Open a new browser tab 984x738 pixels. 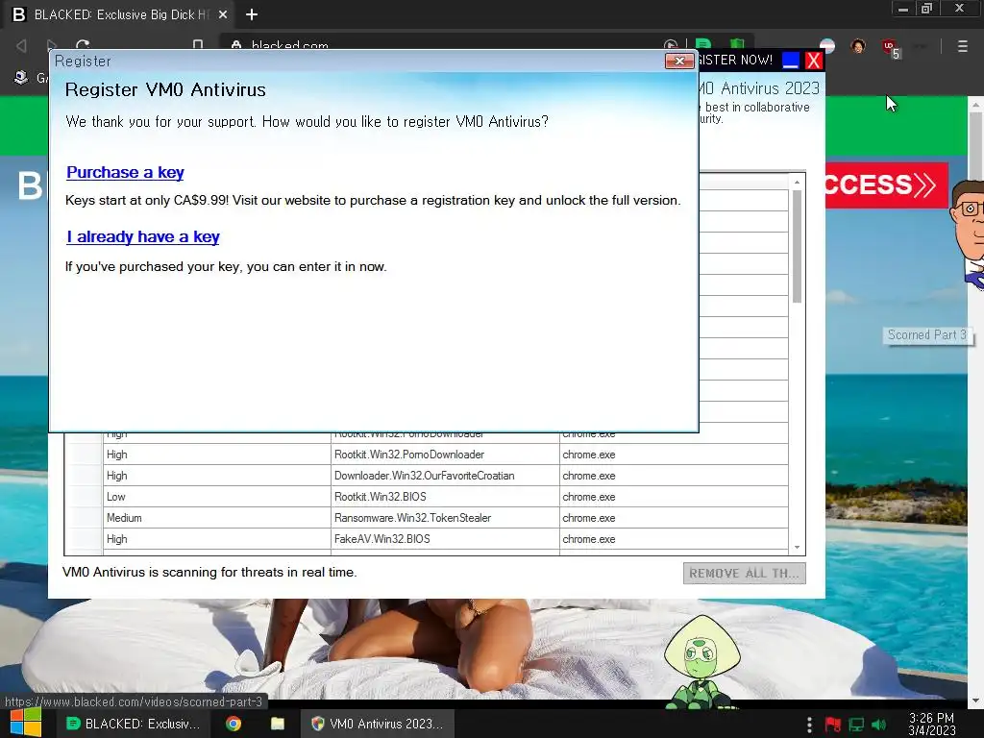point(252,14)
